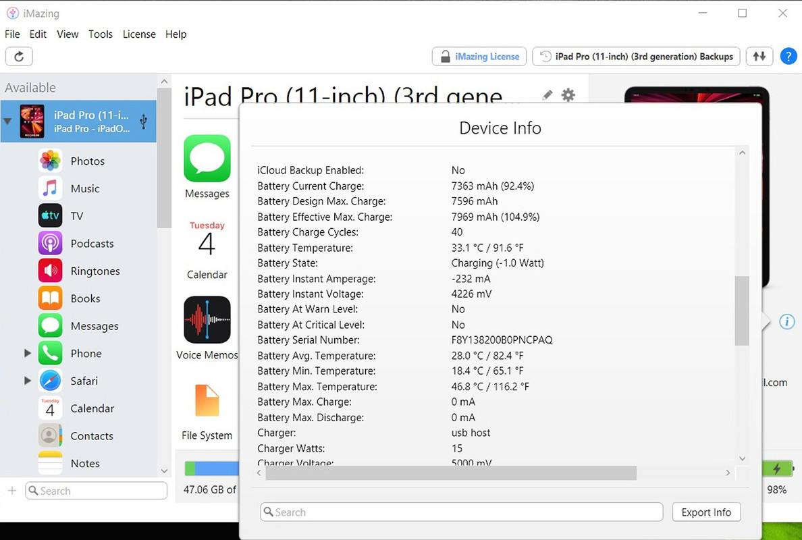Click the Export Info button
802x540 pixels.
(706, 512)
